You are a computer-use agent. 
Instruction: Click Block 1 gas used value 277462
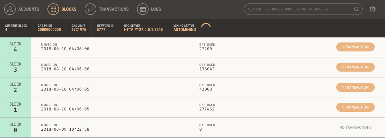pos(207,109)
